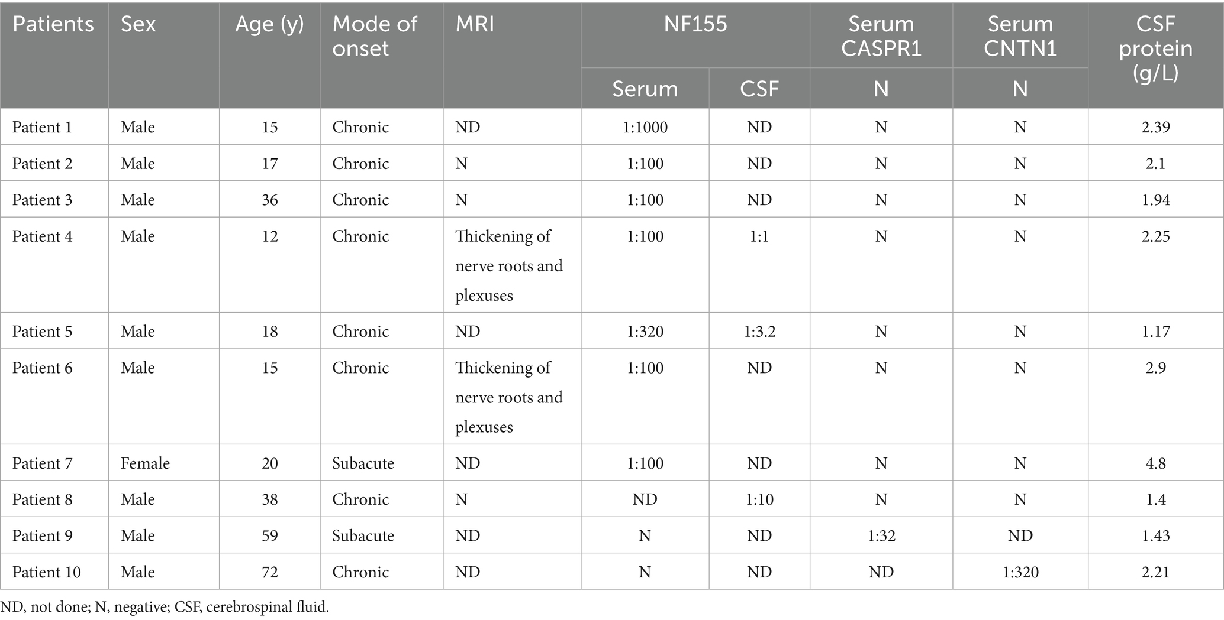Click the Mode of onset header
1224x620 pixels.
pos(375,36)
